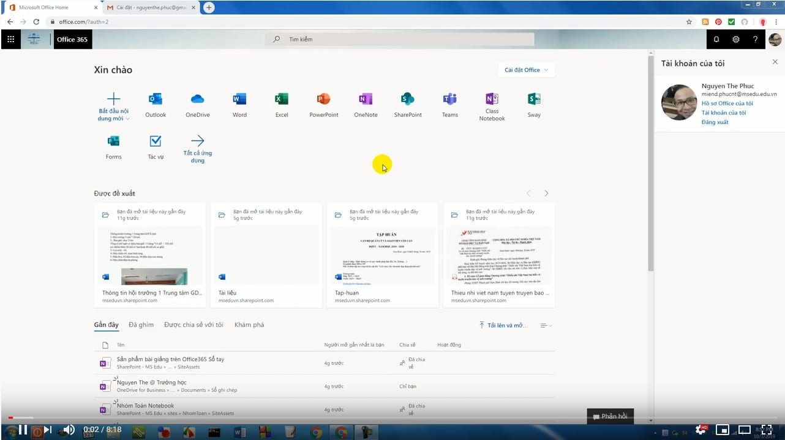Open the Forms app
785x440 pixels.
click(x=113, y=147)
